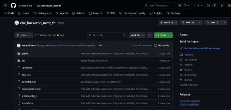Open the eslint.config.js file
The image size is (231, 110).
click(30, 96)
